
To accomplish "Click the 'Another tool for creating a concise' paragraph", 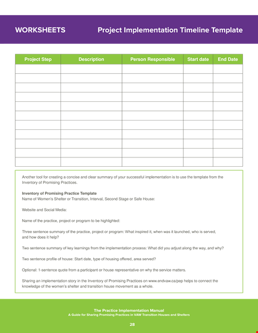I will coord(123,180).
